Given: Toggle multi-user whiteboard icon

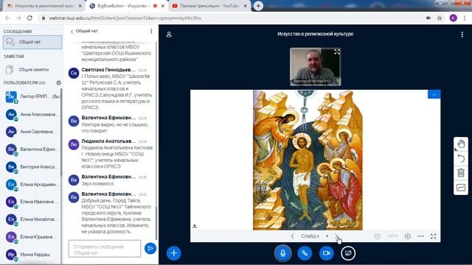Looking at the screenshot, I should click(461, 188).
